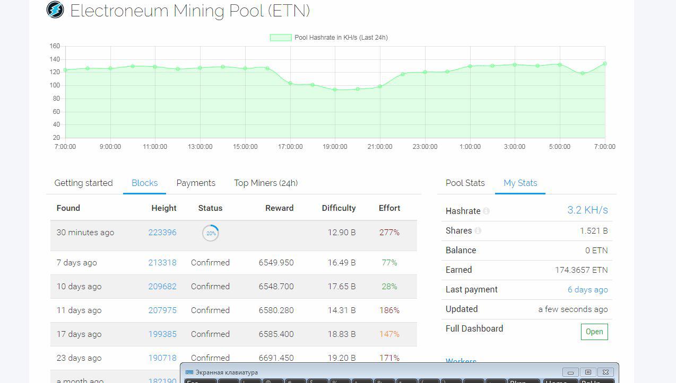Screen dimensions: 676x383
Task: Click the Status column header
Action: click(x=210, y=208)
